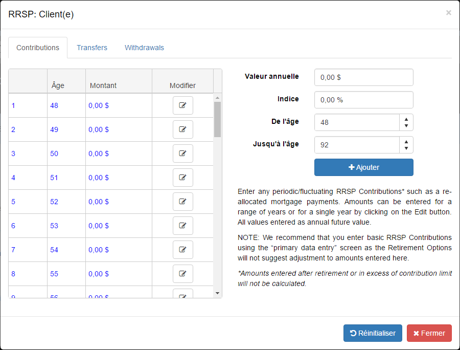The width and height of the screenshot is (460, 350).
Task: Click the edit icon for age 53 row
Action: (x=182, y=226)
